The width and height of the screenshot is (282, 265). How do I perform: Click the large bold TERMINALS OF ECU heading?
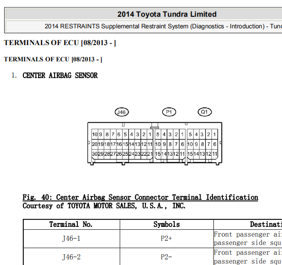click(x=60, y=43)
